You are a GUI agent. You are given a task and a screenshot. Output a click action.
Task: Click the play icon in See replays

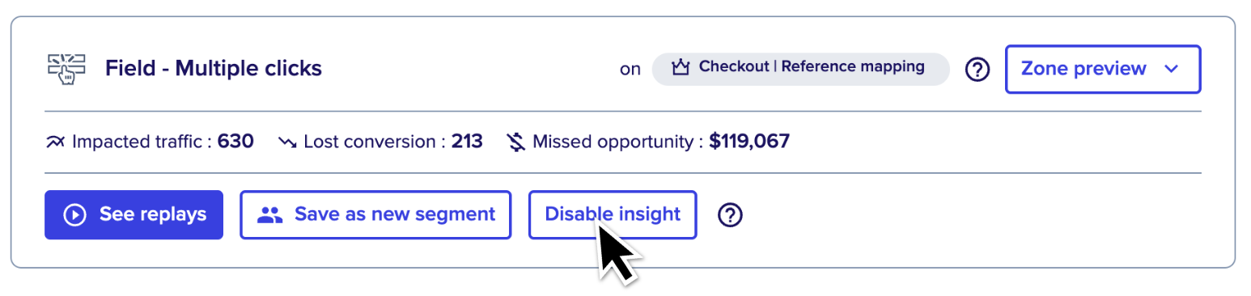tap(75, 214)
